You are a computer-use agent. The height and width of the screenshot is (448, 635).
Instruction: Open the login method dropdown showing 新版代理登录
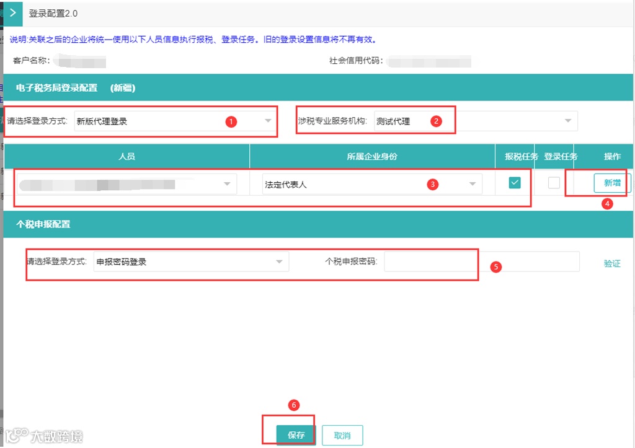(175, 121)
